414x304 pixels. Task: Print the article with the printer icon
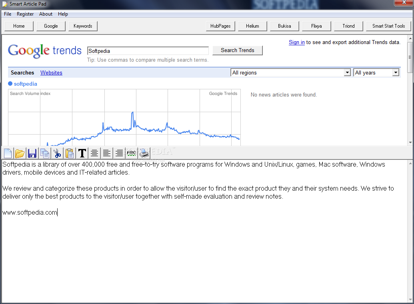click(x=144, y=153)
